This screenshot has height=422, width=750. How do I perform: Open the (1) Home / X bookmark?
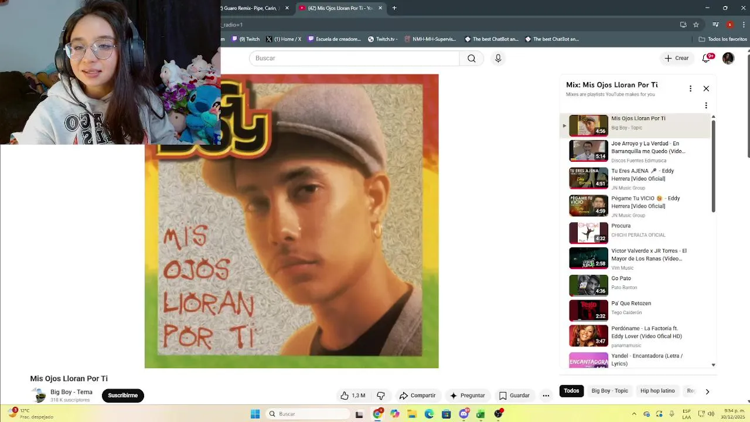pyautogui.click(x=284, y=39)
